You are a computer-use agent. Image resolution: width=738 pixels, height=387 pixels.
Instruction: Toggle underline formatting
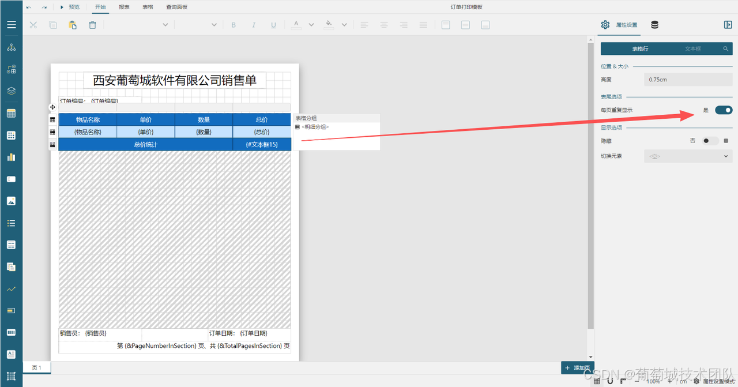click(273, 25)
